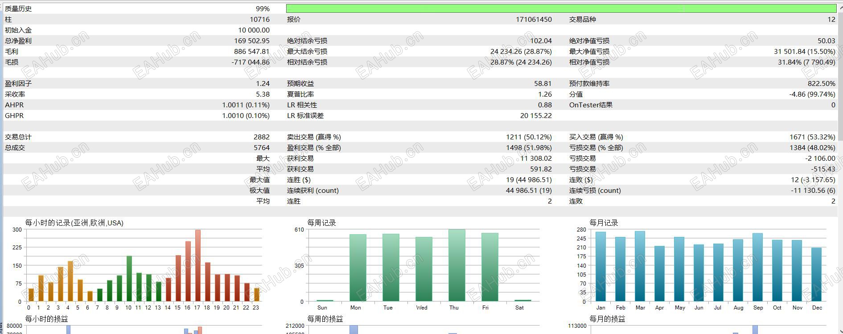The height and width of the screenshot is (334, 843).
Task: Select the GHPR value 1.0010 (0.10%)
Action: pos(246,116)
